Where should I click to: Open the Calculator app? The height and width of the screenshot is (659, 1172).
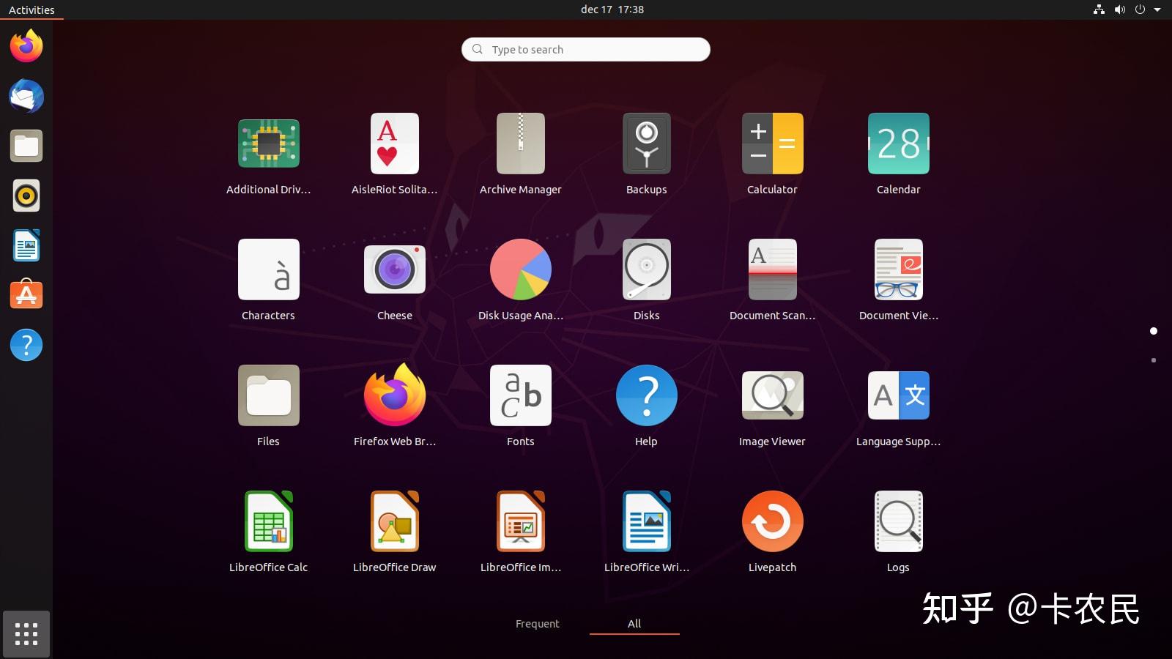[x=773, y=144]
